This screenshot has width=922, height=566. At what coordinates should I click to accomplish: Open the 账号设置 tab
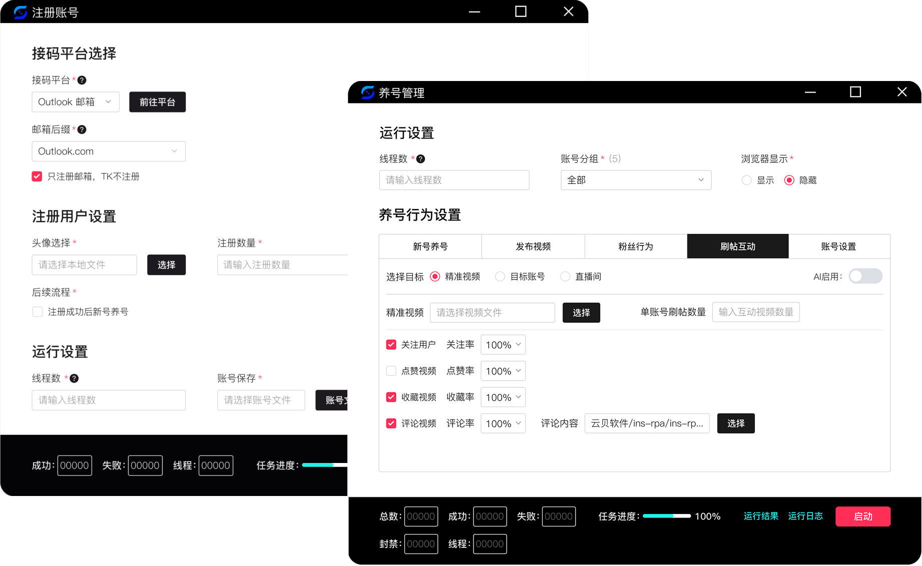pos(838,246)
